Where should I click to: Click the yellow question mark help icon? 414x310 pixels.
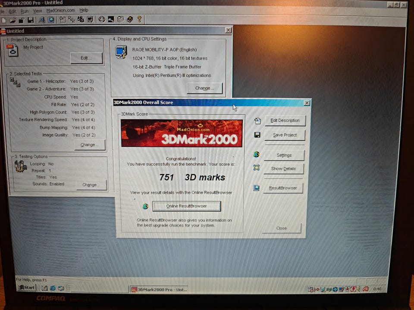pos(139,19)
